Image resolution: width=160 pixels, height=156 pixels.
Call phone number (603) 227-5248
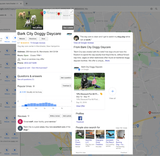30,63
